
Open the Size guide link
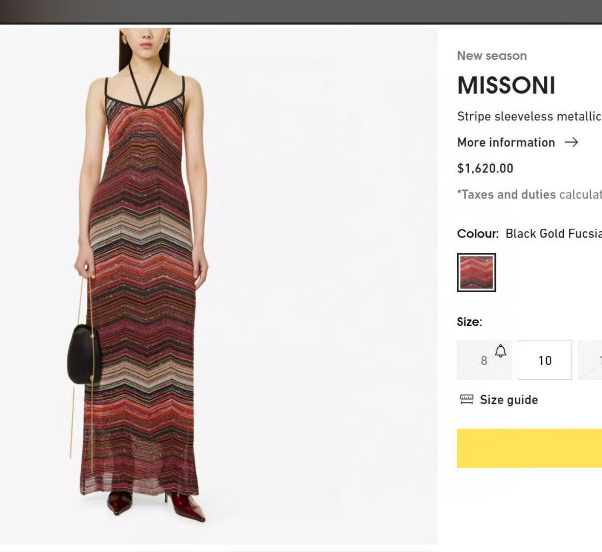509,400
